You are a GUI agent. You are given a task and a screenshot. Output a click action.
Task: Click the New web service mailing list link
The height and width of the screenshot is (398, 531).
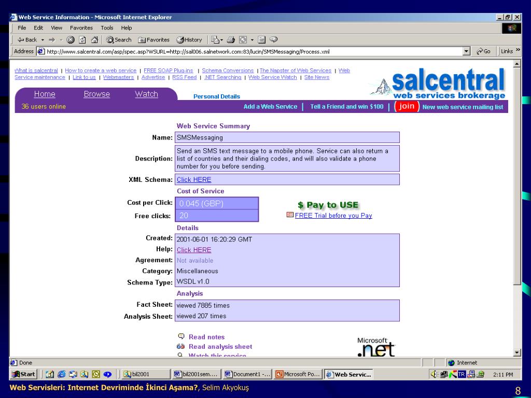tap(463, 107)
